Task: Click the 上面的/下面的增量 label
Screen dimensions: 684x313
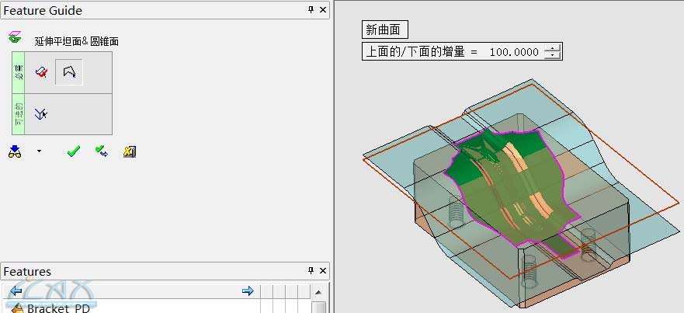Action: 415,52
